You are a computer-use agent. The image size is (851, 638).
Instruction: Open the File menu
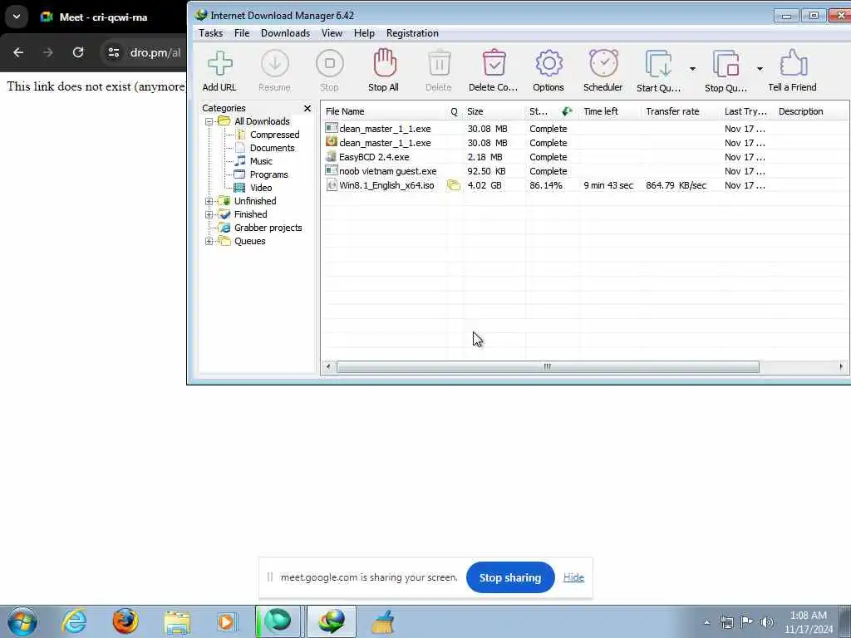click(242, 33)
